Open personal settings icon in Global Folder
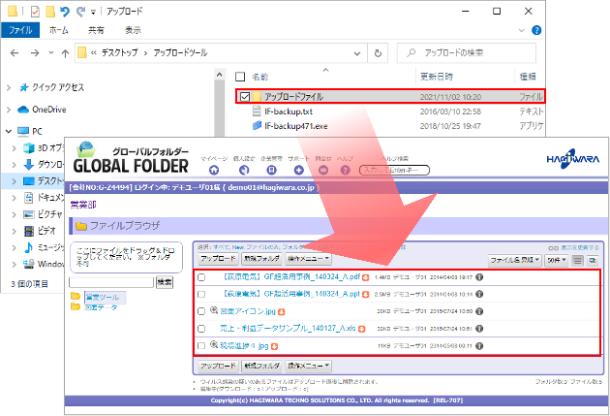The height and width of the screenshot is (416, 610). pyautogui.click(x=244, y=170)
